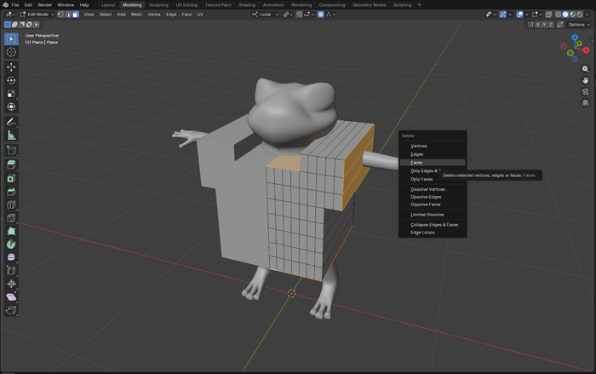The width and height of the screenshot is (596, 374).
Task: Select the Move tool in left toolbar
Action: click(x=11, y=66)
